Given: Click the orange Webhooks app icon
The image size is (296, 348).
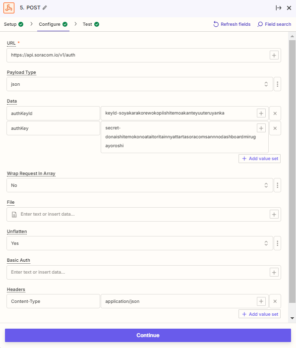Looking at the screenshot, I should (9, 8).
